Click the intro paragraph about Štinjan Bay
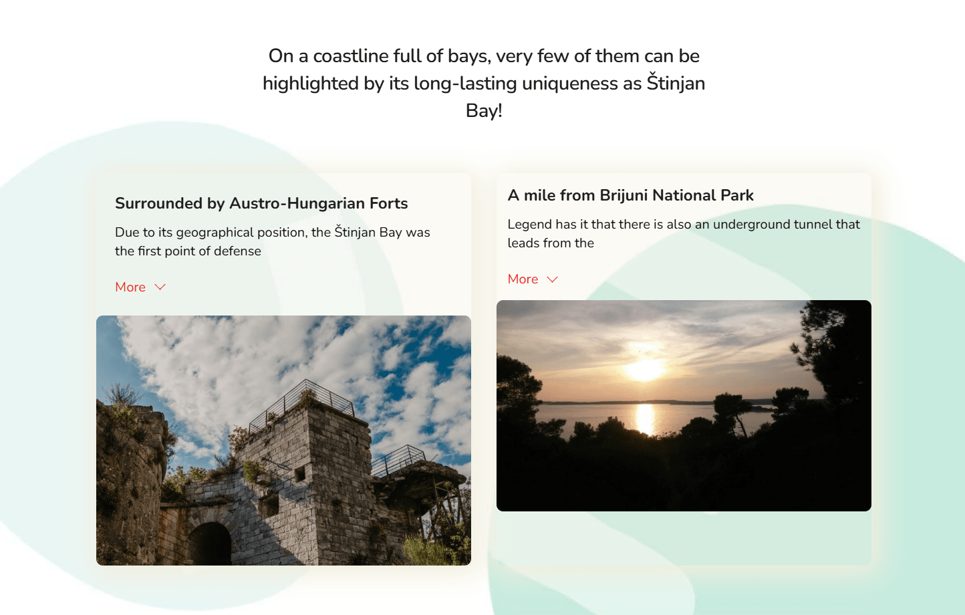This screenshot has width=965, height=615. click(484, 83)
